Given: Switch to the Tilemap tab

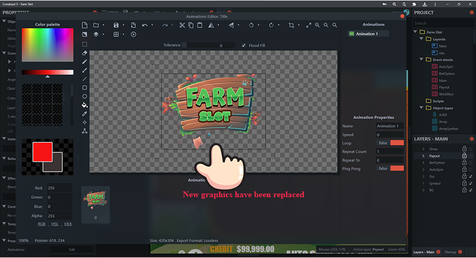Looking at the screenshot, I should [x=450, y=252].
